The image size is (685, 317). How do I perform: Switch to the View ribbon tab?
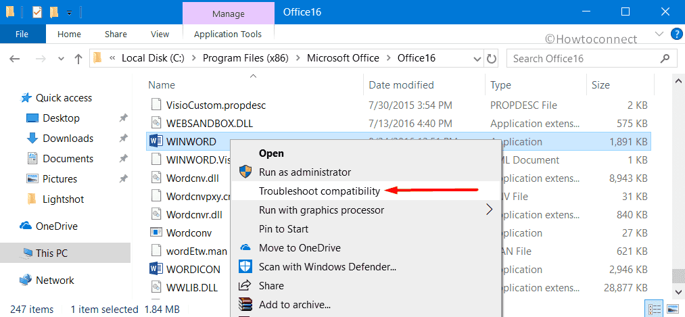(x=160, y=34)
